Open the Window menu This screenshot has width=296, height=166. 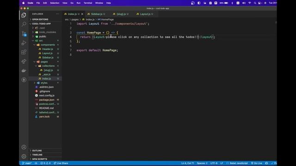coord(99,3)
